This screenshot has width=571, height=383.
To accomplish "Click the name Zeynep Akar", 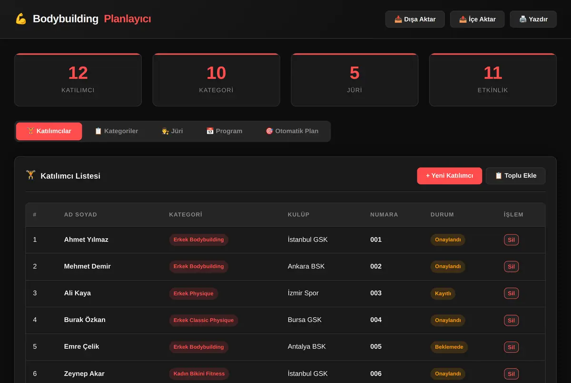I will tap(84, 373).
